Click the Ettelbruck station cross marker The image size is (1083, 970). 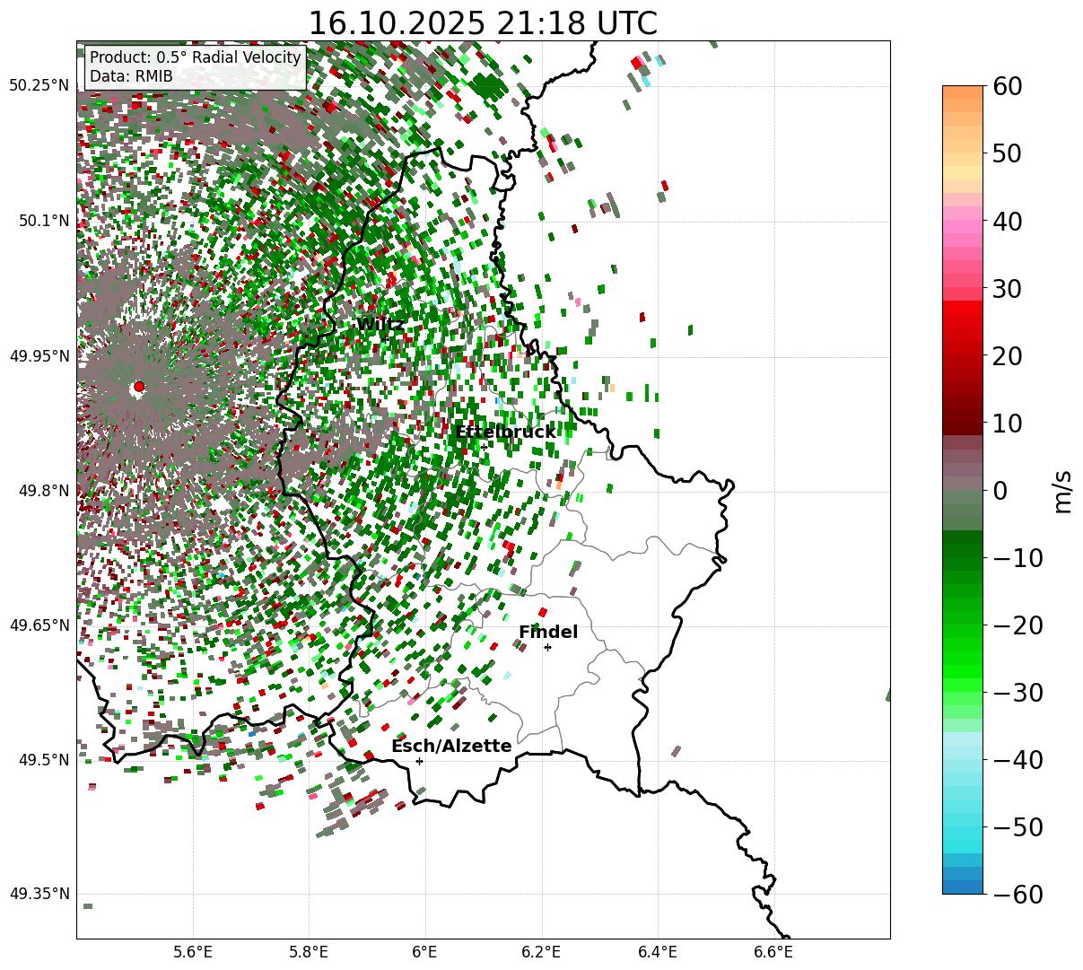point(484,447)
